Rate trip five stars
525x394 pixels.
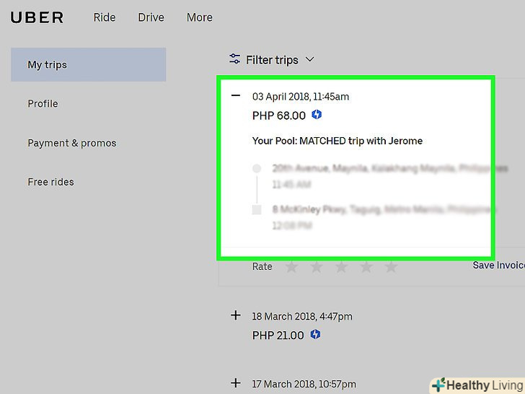point(391,267)
